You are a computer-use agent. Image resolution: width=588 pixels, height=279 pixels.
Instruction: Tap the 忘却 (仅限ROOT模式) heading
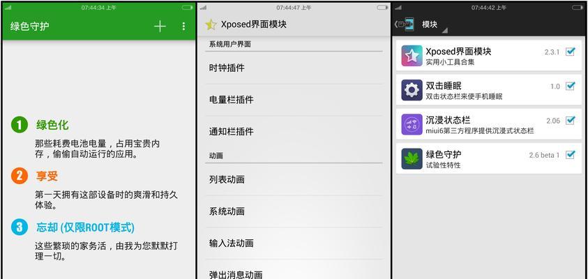click(85, 227)
